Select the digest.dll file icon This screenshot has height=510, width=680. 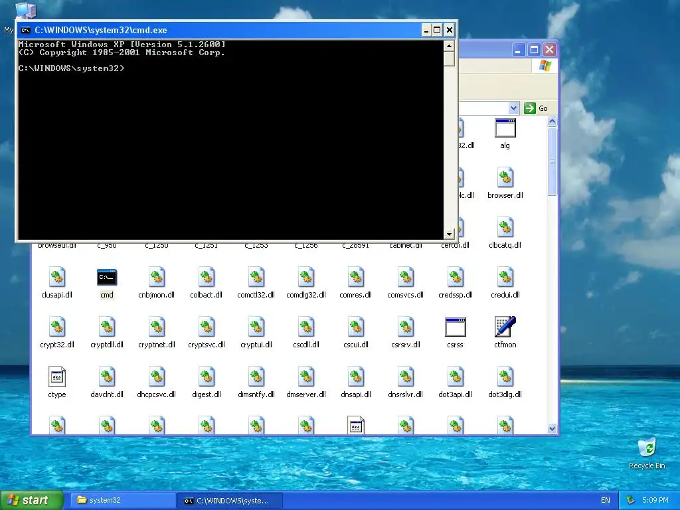tap(207, 377)
